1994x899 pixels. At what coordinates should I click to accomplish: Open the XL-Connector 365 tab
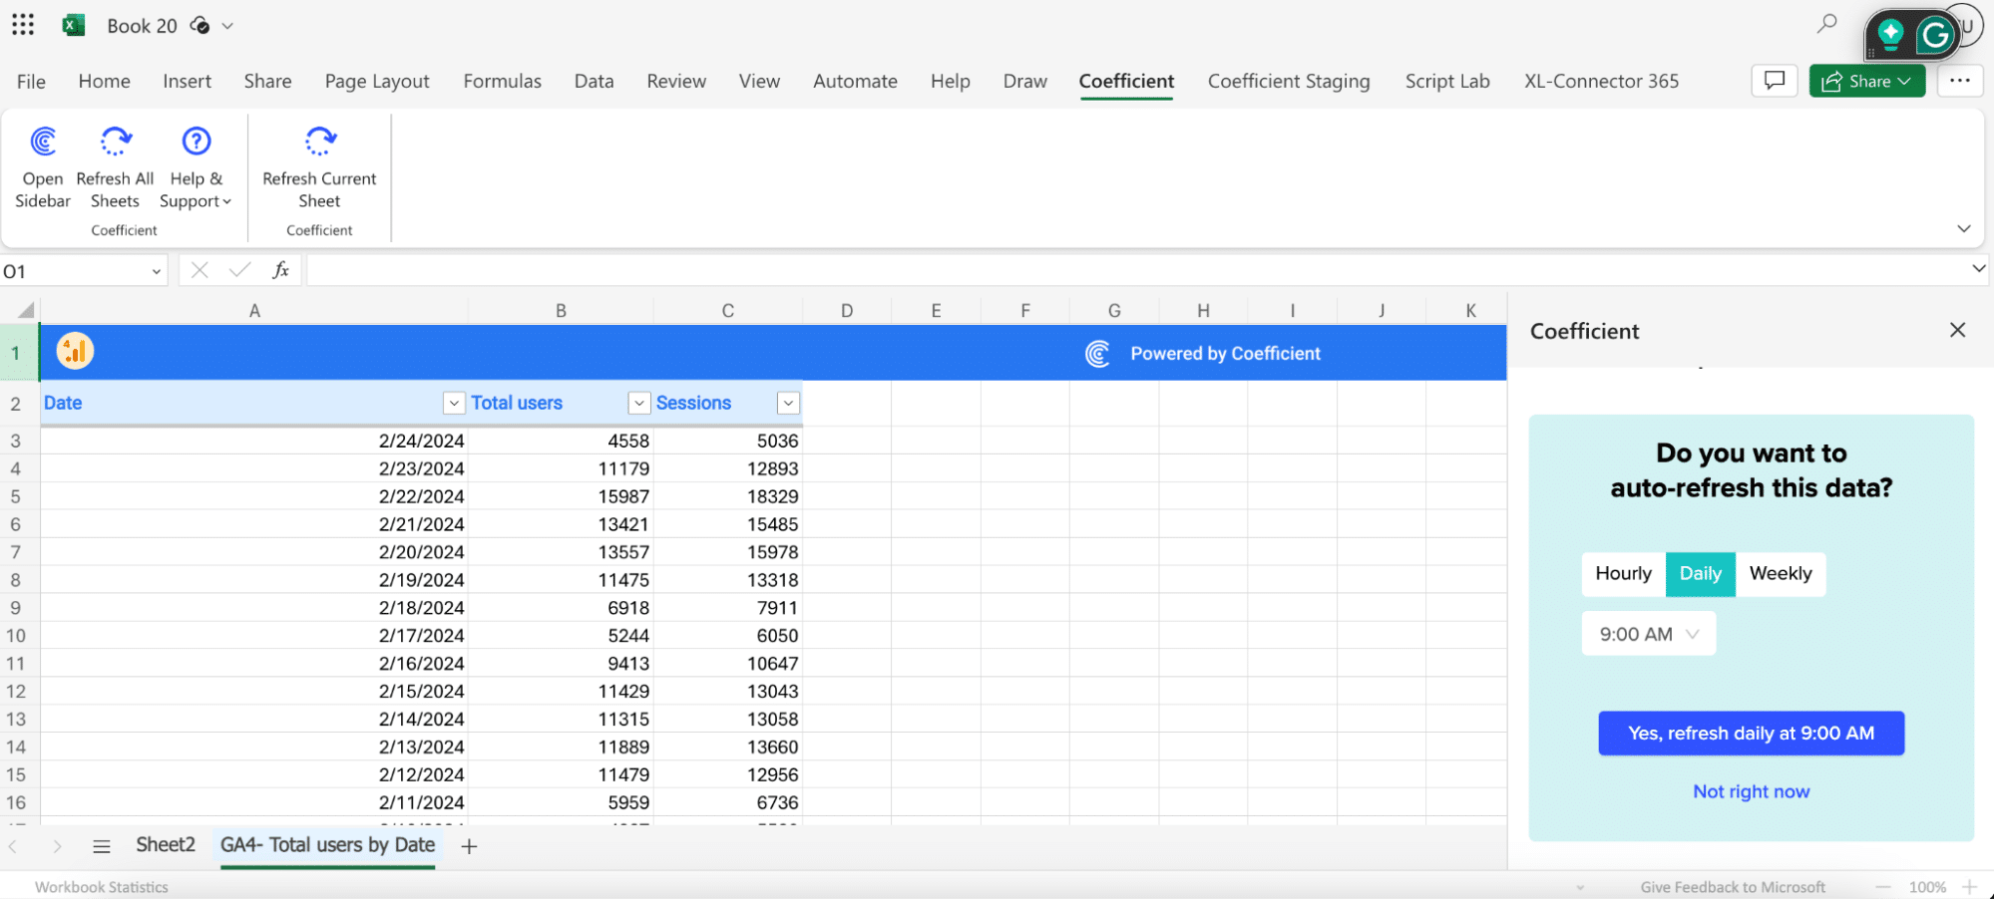click(x=1601, y=82)
